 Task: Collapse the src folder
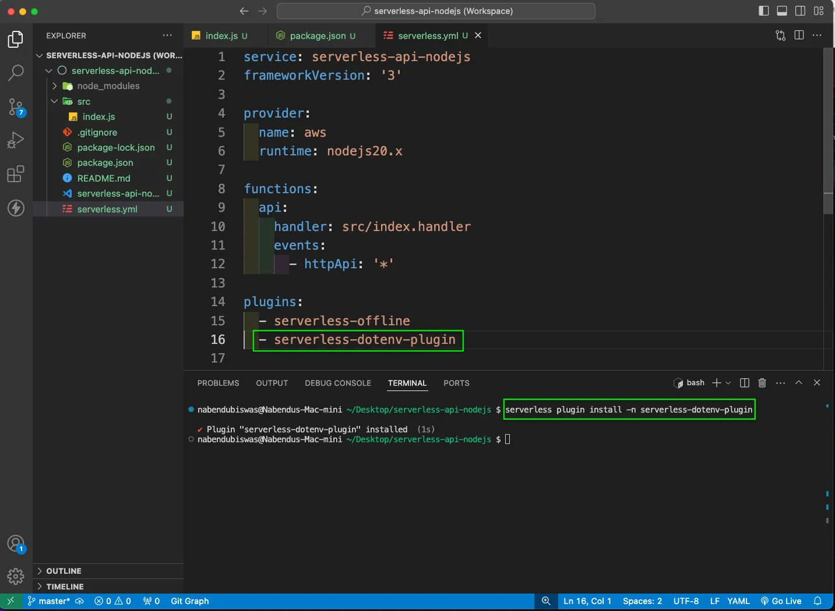click(x=108, y=101)
